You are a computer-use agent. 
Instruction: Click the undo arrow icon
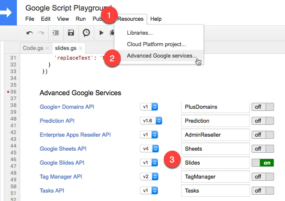coord(30,33)
